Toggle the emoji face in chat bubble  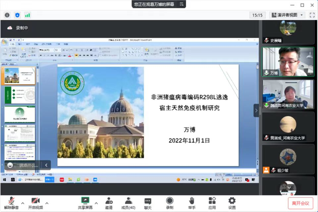point(10,165)
